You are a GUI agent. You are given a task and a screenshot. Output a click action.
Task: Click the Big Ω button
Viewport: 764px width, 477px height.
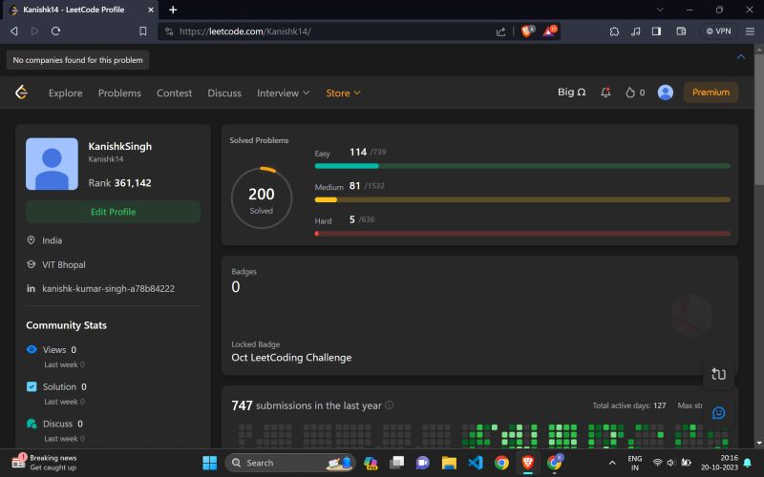click(571, 93)
